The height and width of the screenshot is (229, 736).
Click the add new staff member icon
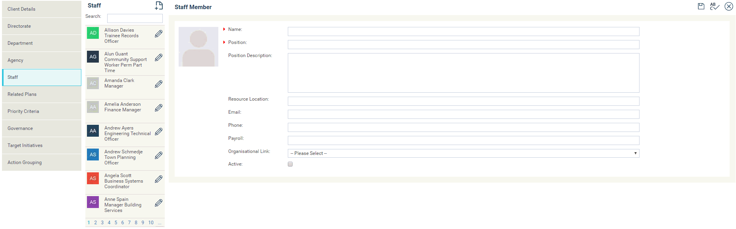(x=159, y=6)
